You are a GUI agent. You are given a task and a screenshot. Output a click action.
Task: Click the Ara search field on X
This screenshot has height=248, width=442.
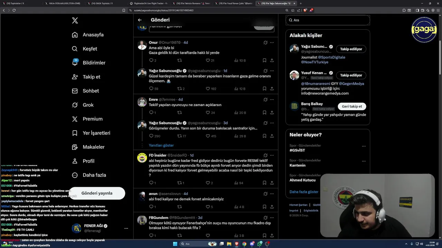[328, 20]
